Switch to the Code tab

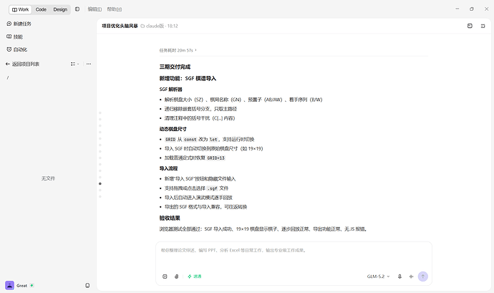(x=41, y=9)
